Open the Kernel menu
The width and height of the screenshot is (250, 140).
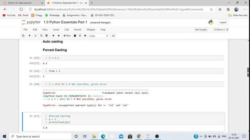point(77,30)
